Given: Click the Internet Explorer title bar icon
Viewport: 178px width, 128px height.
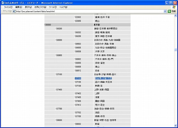Looking at the screenshot, I should (2, 3).
